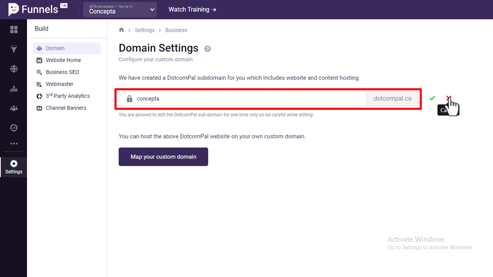Select Channel Banners in the Build menu
The height and width of the screenshot is (277, 493).
[x=67, y=108]
